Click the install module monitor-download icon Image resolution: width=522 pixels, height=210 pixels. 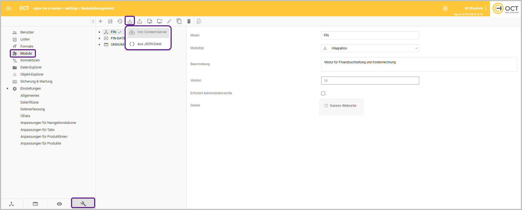pos(150,21)
